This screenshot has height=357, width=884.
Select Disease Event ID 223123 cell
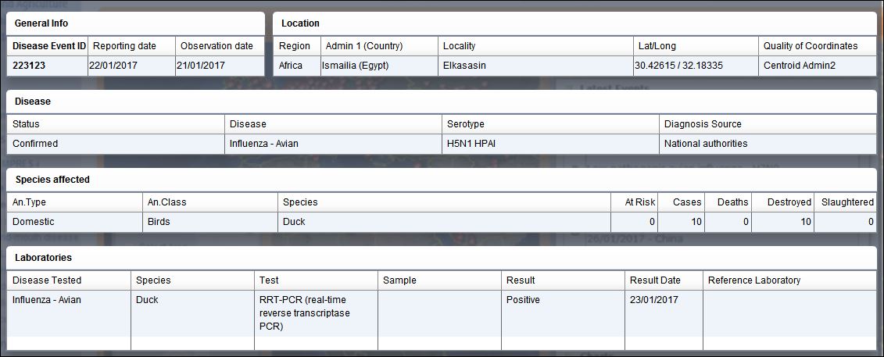pyautogui.click(x=47, y=66)
